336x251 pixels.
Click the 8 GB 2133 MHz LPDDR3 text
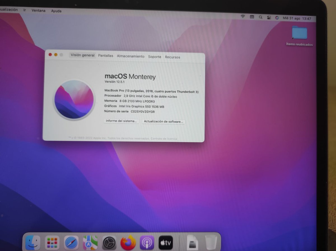137,101
